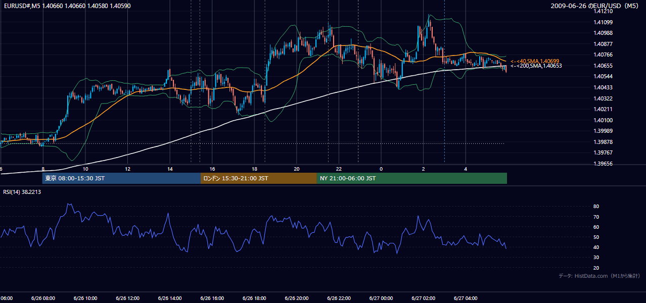This screenshot has height=303, width=646.
Task: Click the 40 SMA label showing 1.40699
Action: click(534, 61)
